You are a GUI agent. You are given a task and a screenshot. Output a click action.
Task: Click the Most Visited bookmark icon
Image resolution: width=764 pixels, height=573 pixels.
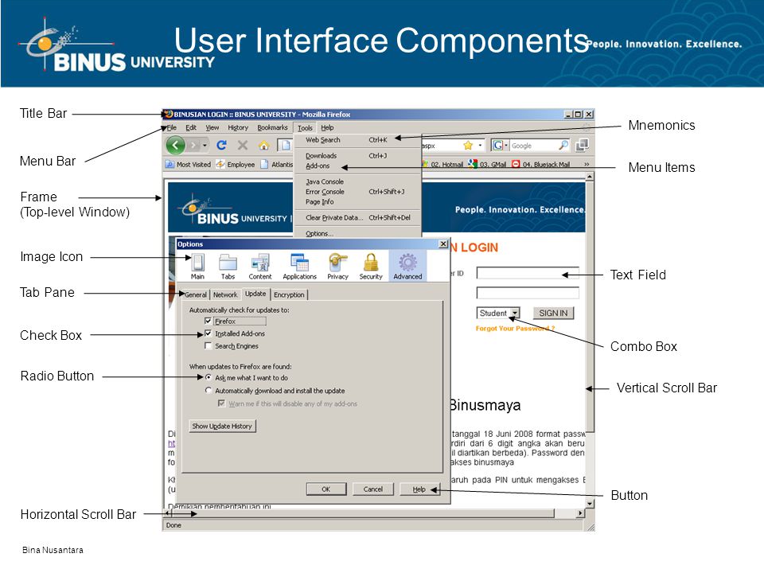coord(170,164)
